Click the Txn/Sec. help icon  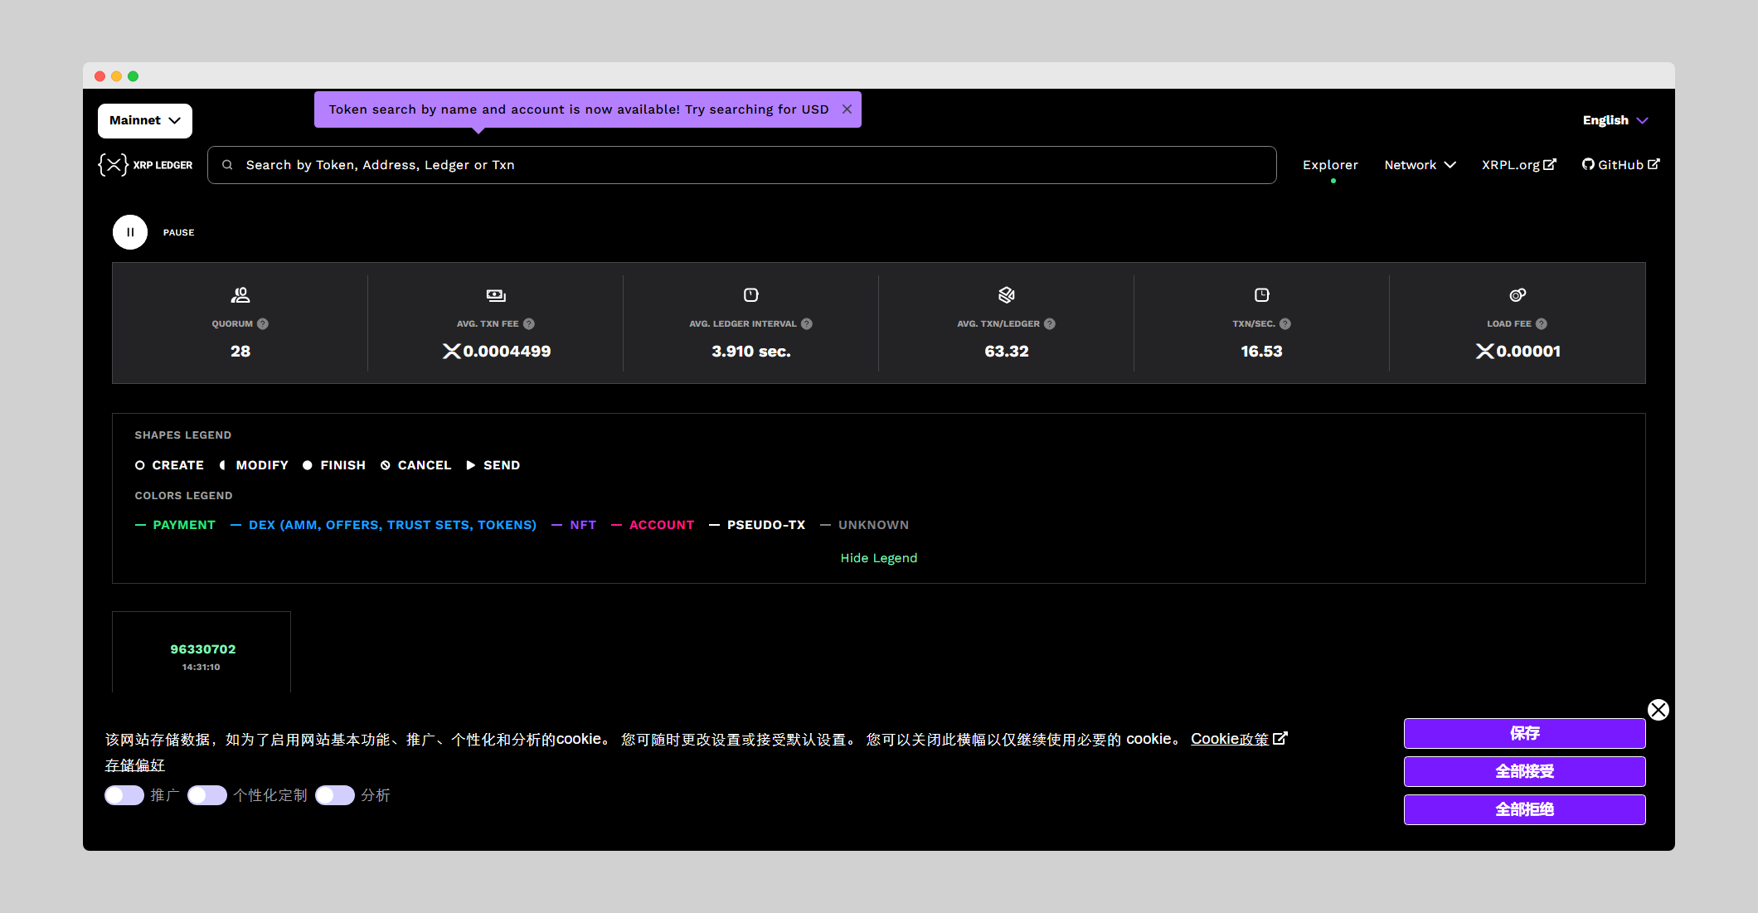[x=1285, y=324]
